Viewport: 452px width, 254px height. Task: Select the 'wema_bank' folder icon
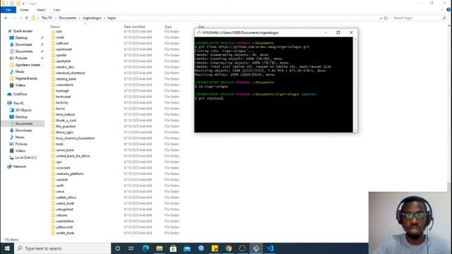click(53, 203)
